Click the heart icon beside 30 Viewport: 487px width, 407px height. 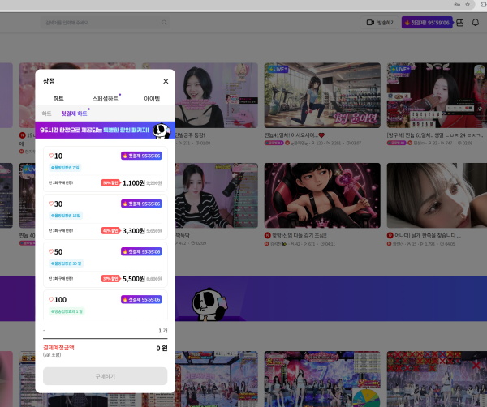[x=51, y=203]
